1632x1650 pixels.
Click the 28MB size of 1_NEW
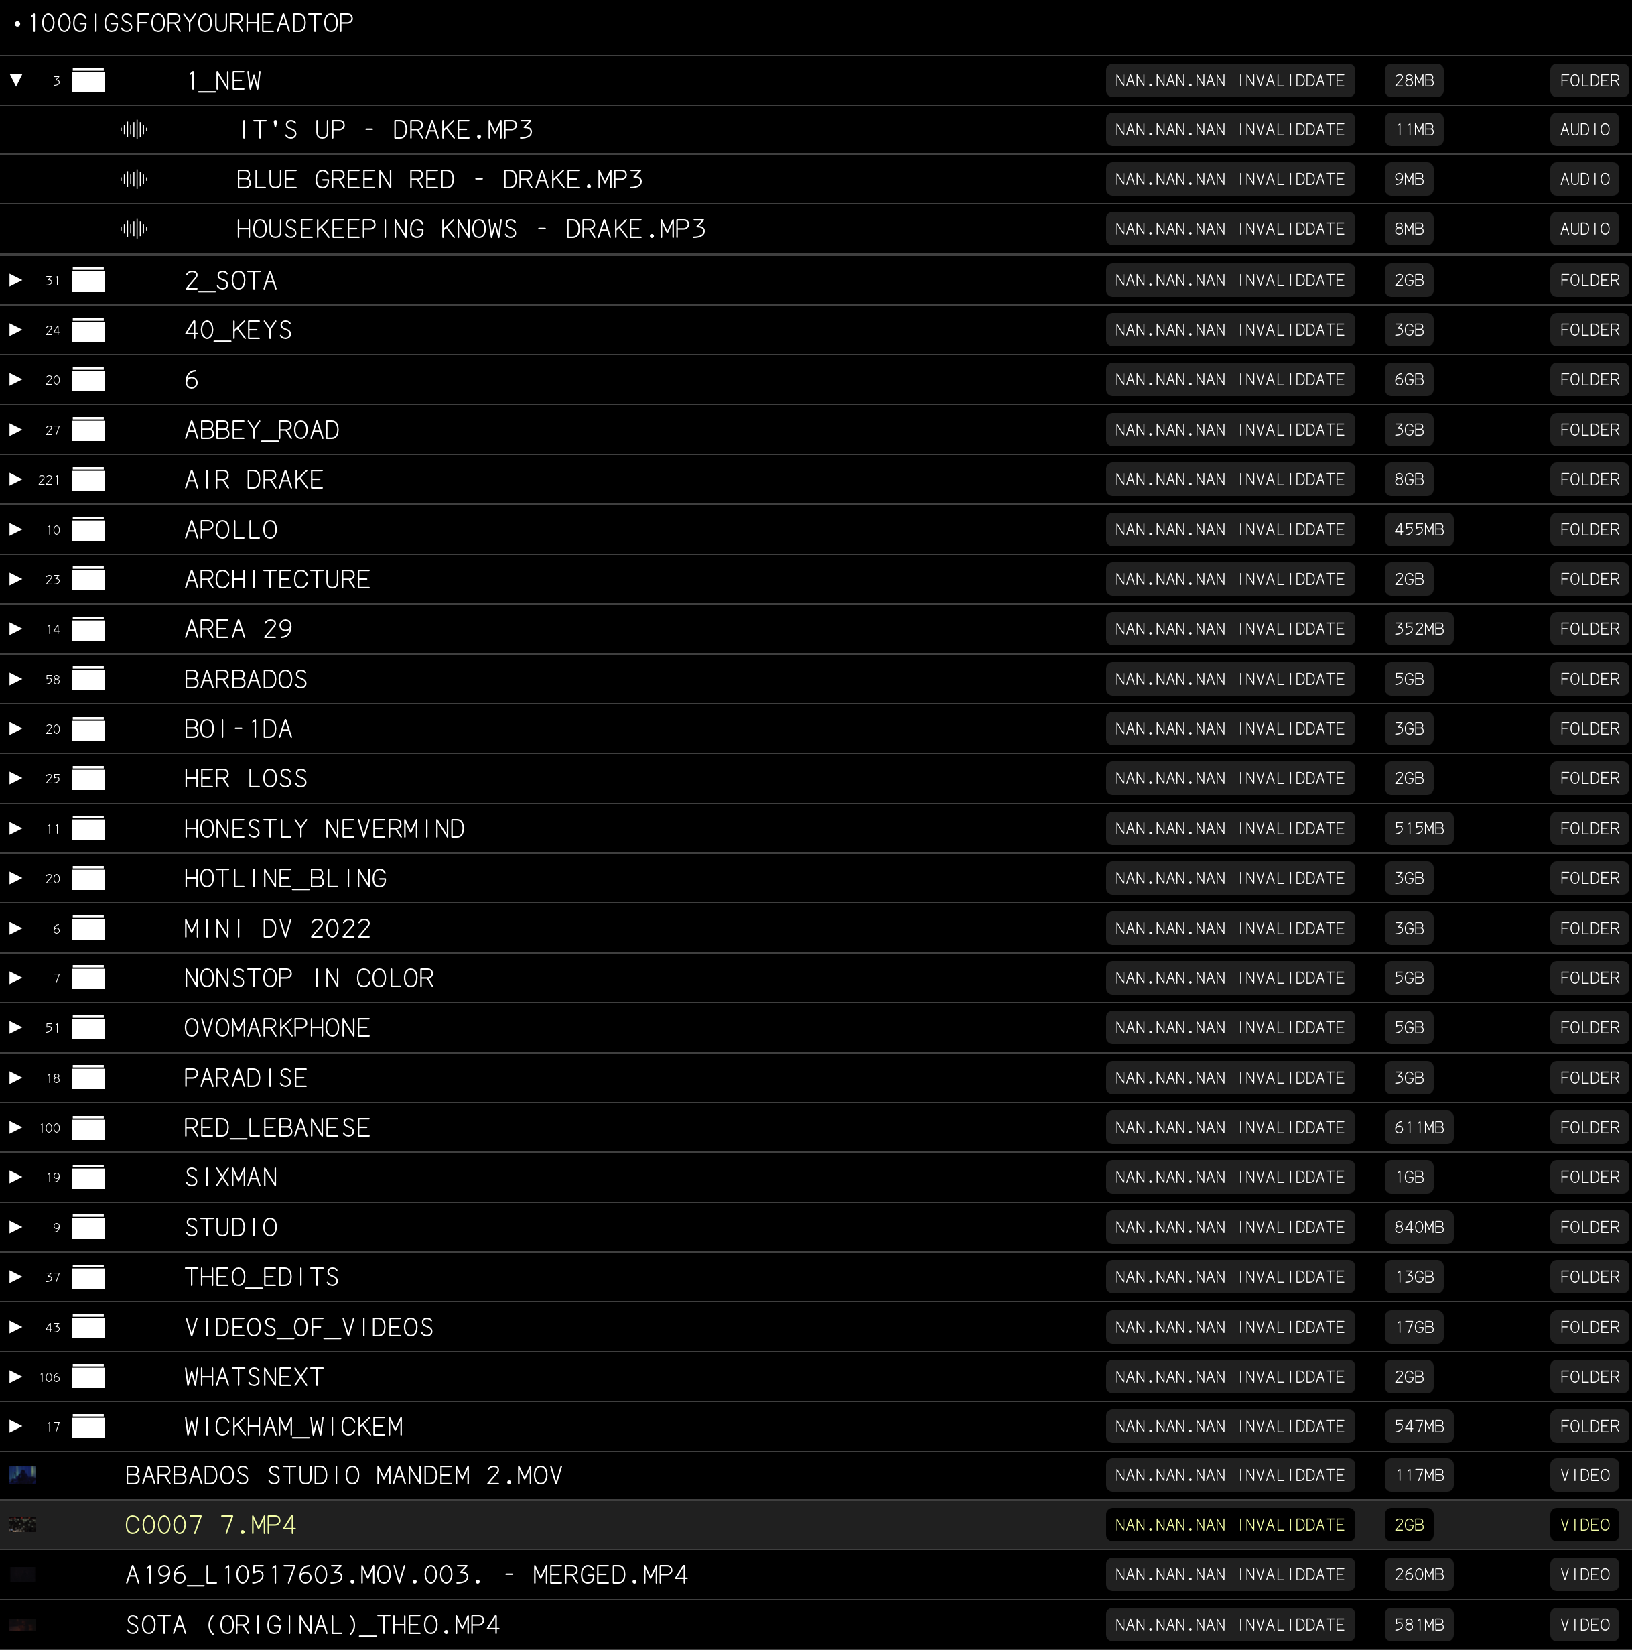(1414, 80)
